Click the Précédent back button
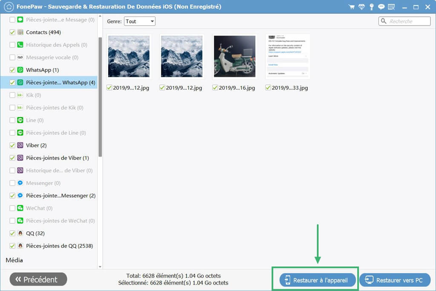Image resolution: width=436 pixels, height=291 pixels. (x=38, y=279)
